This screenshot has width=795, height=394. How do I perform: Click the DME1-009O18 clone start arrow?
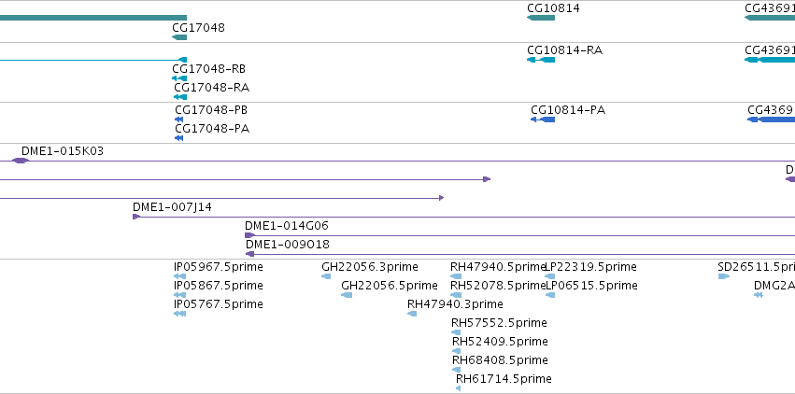[x=249, y=254]
